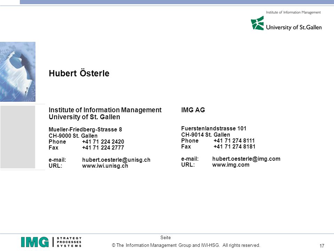334x251 pixels.
Task: Select fax number +41 71 274 8181
Action: point(234,147)
